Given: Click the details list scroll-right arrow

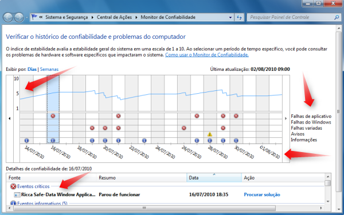Looking at the screenshot, I should click(321, 208).
